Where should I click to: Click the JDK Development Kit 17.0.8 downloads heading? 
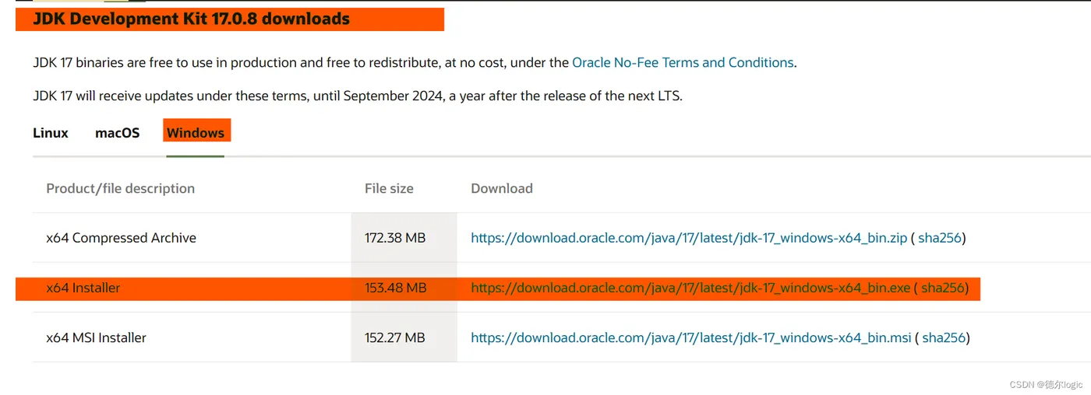coord(192,19)
